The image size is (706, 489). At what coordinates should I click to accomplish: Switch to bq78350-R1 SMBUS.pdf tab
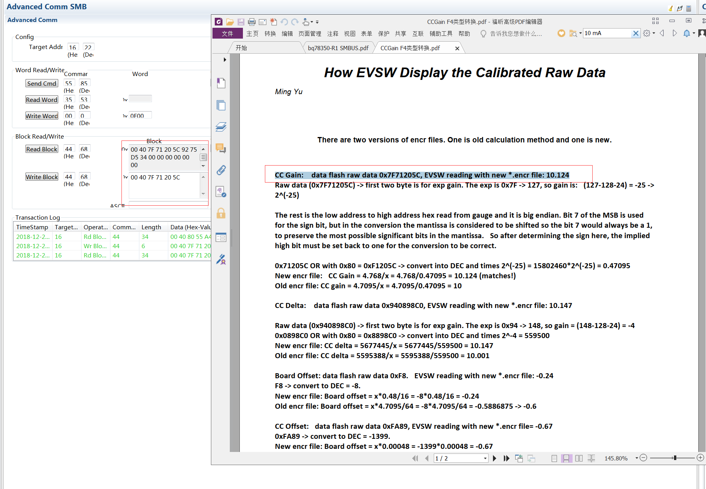(x=338, y=48)
